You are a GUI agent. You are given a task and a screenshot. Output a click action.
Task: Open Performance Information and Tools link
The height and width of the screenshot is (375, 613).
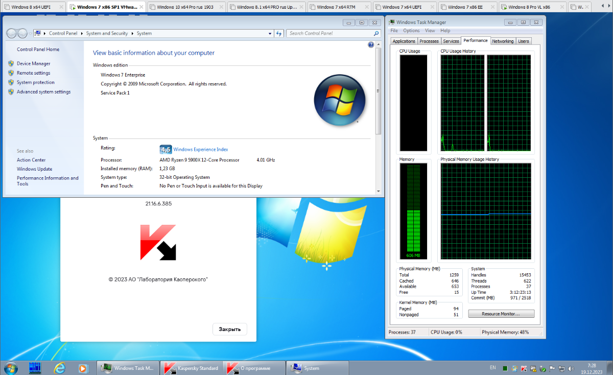[x=48, y=181]
